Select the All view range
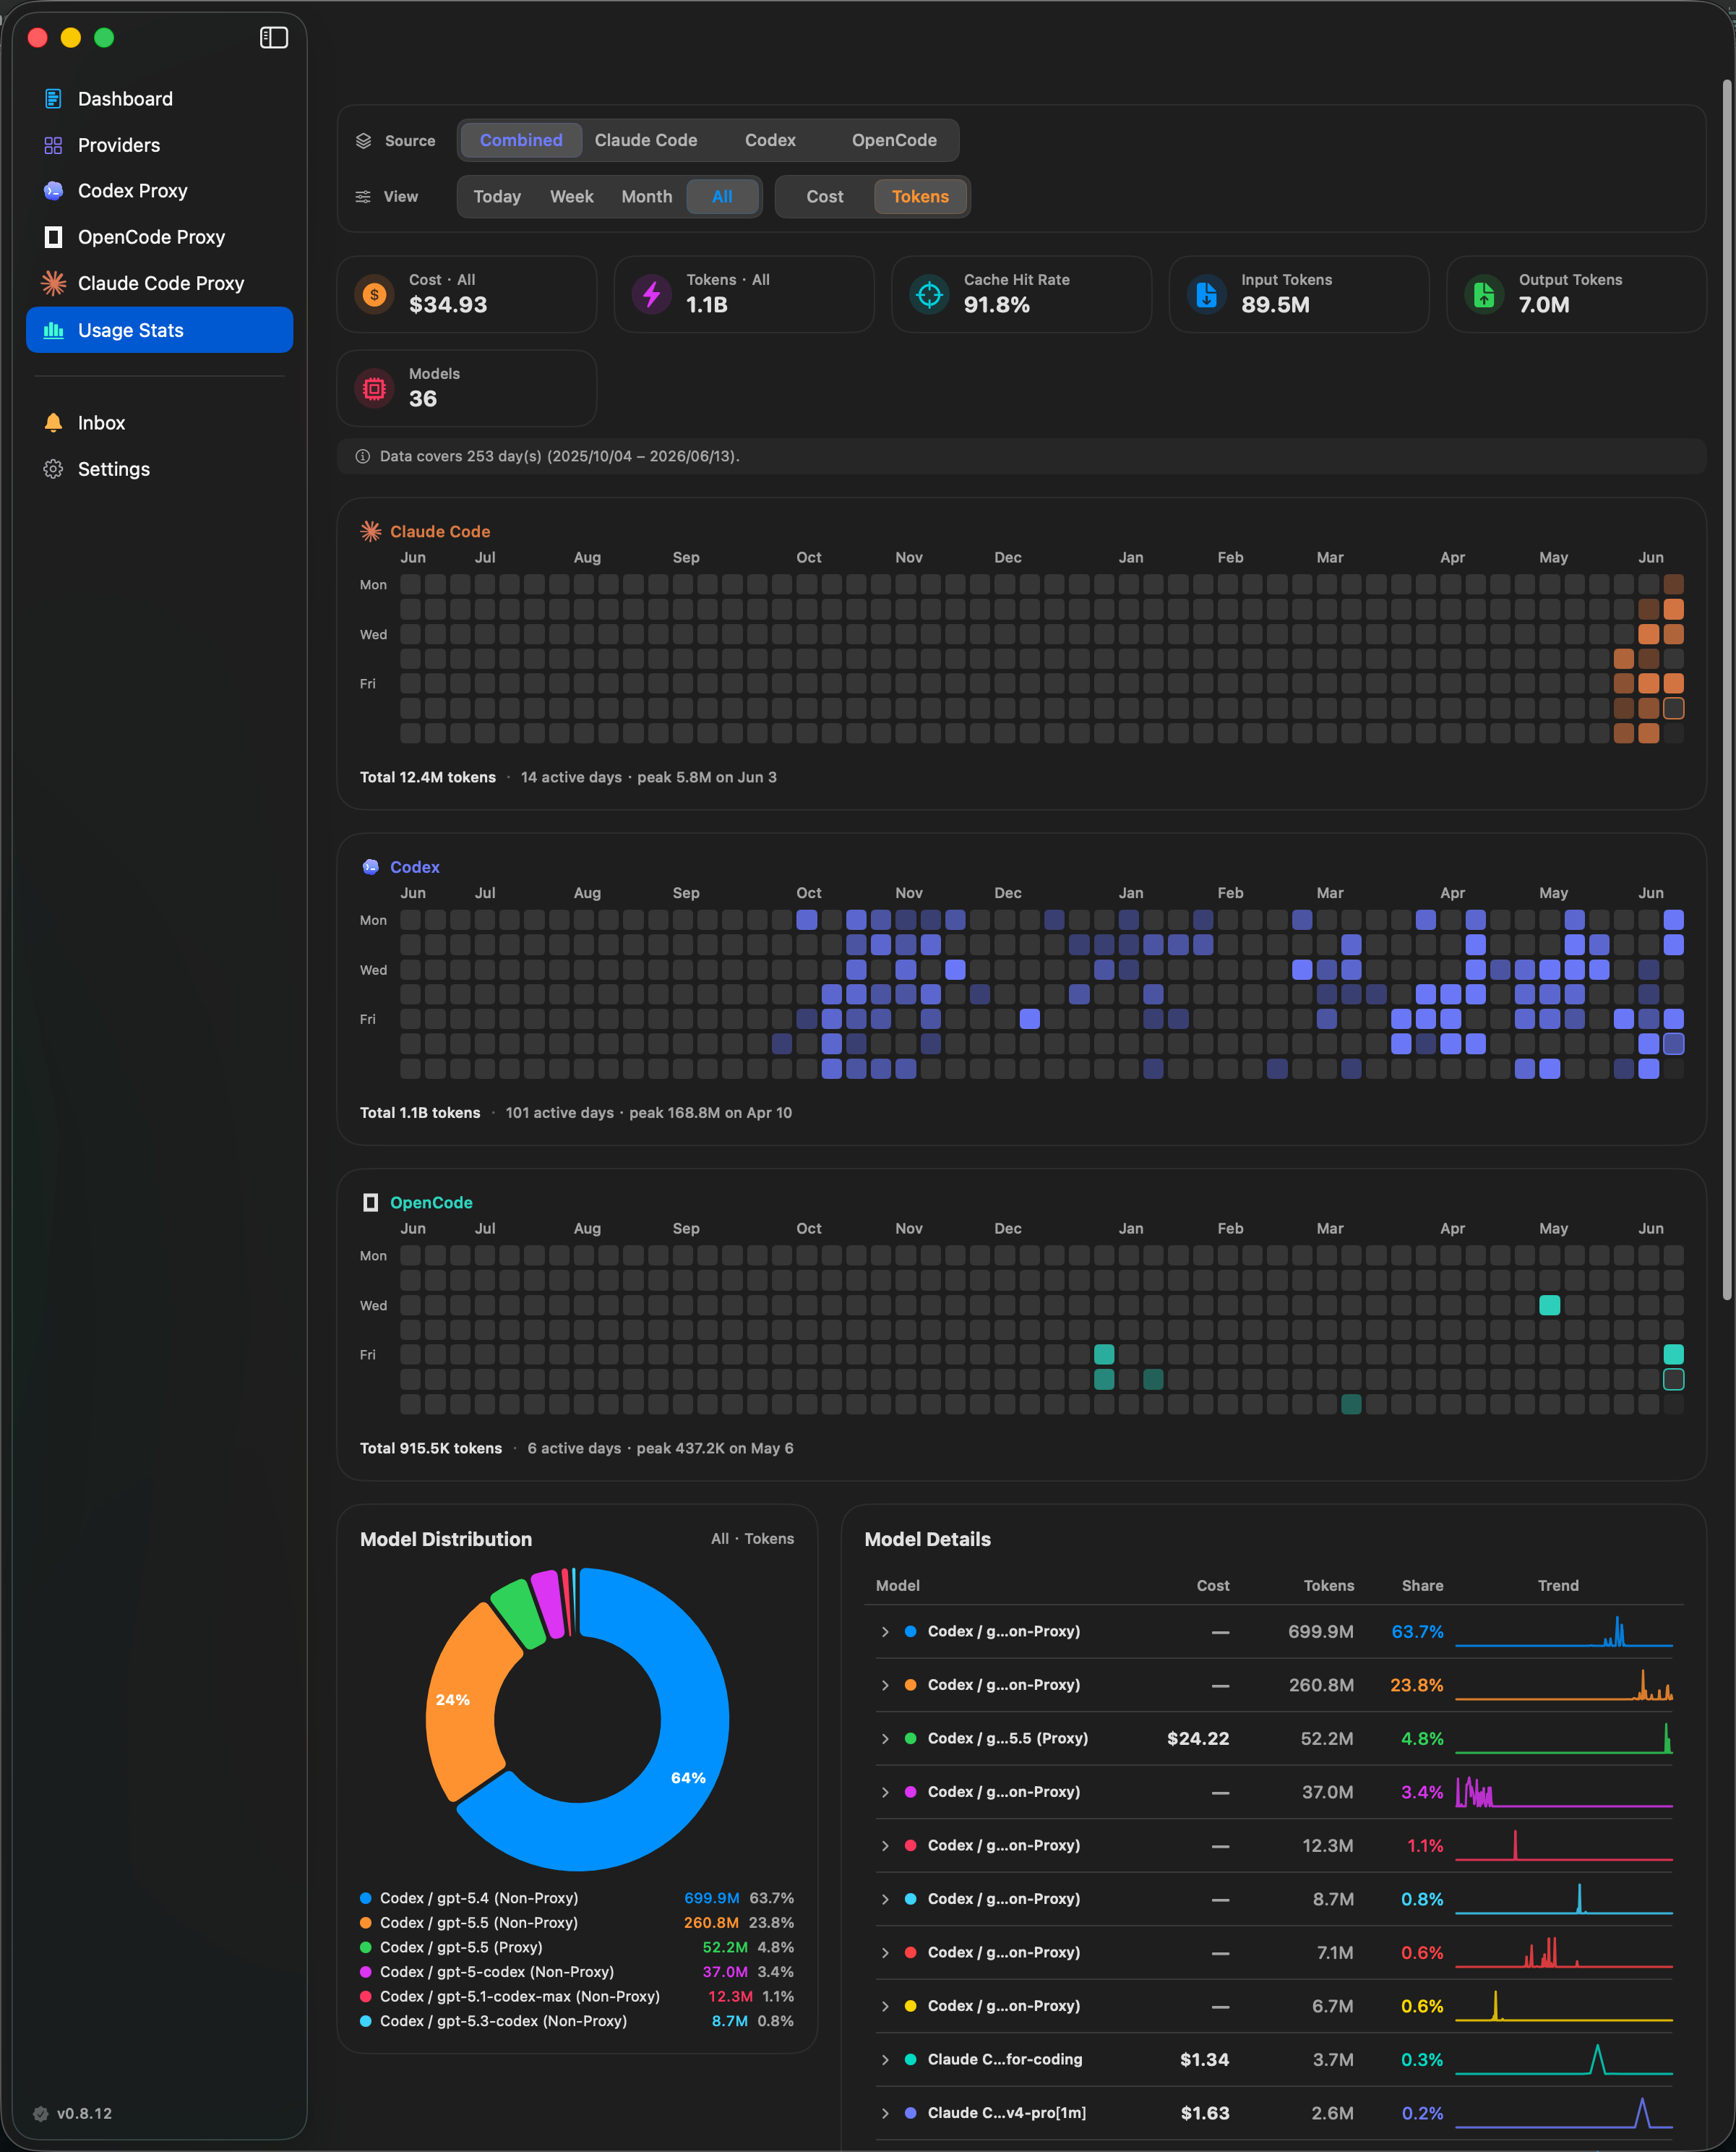This screenshot has width=1736, height=2152. click(x=722, y=197)
